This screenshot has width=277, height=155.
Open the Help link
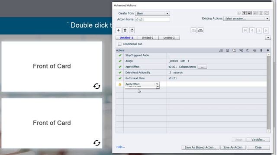tap(120, 147)
